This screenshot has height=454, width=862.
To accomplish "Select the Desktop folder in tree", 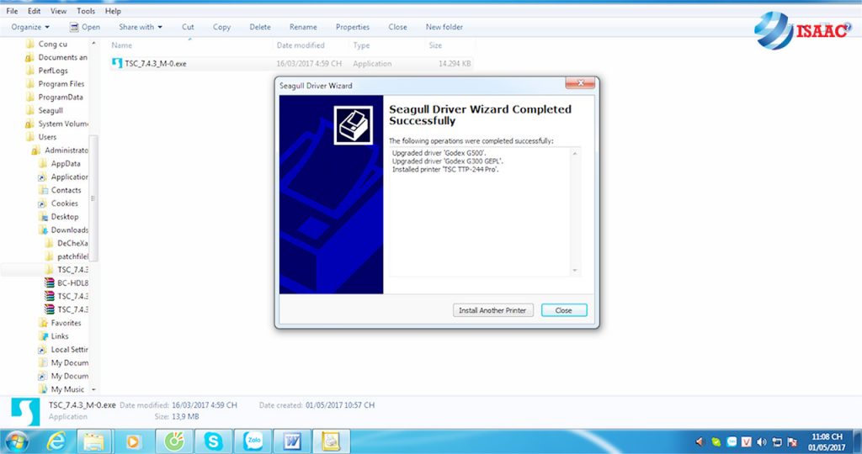I will [x=64, y=216].
